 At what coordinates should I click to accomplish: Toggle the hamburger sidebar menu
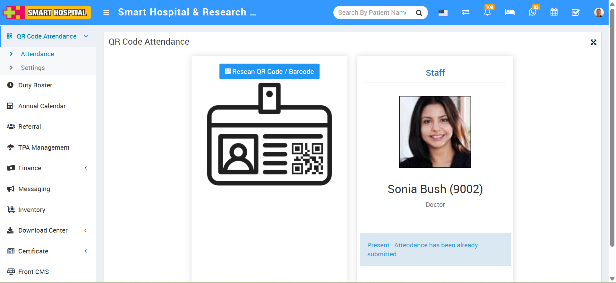point(106,13)
